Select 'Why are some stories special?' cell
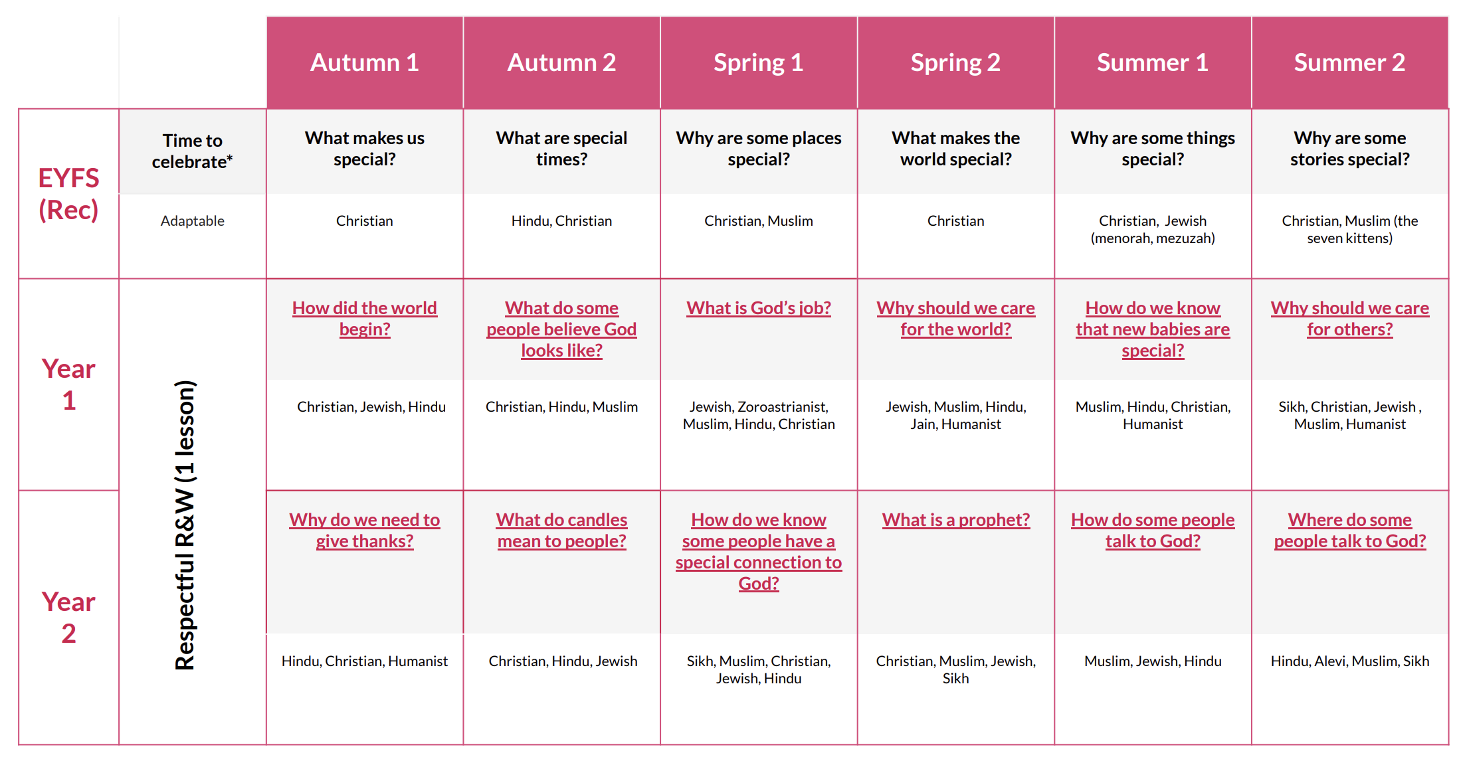The height and width of the screenshot is (765, 1459). (x=1349, y=149)
